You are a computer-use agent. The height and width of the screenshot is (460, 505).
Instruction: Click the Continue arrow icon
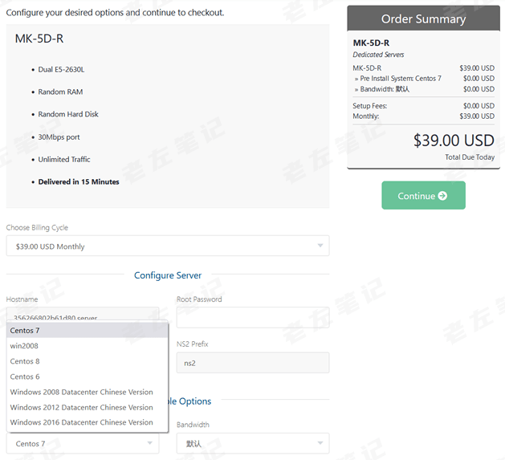[442, 196]
